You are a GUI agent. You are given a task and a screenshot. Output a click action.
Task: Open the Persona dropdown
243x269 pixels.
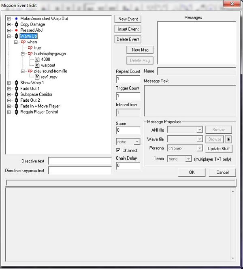199,148
